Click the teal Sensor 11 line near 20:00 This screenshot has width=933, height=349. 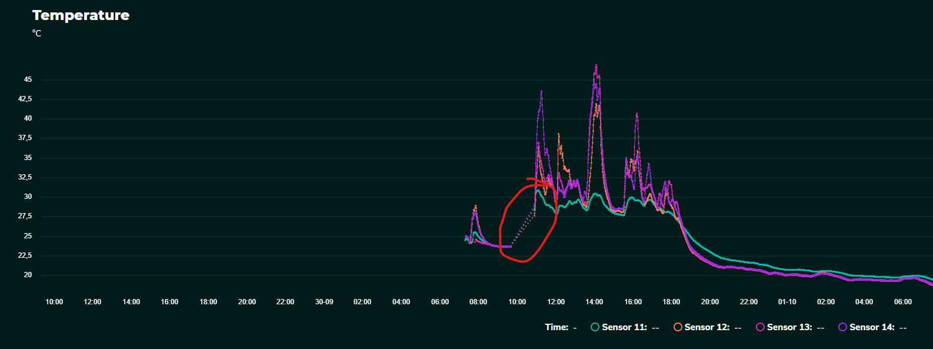click(x=710, y=252)
